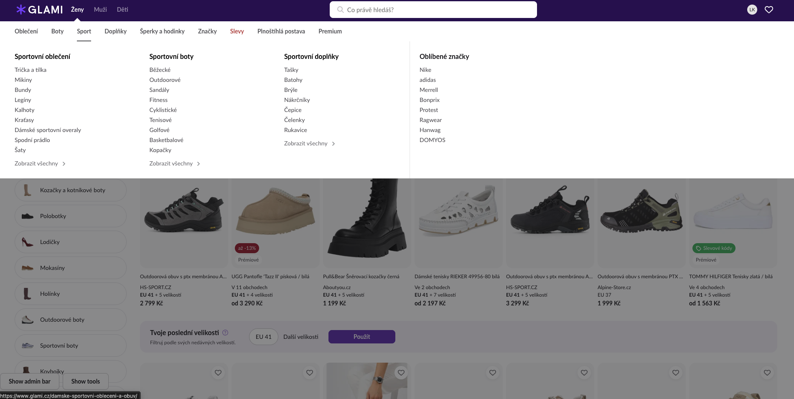Open the DOMYOS brand link
Screen dimensions: 794x399
[x=433, y=140]
